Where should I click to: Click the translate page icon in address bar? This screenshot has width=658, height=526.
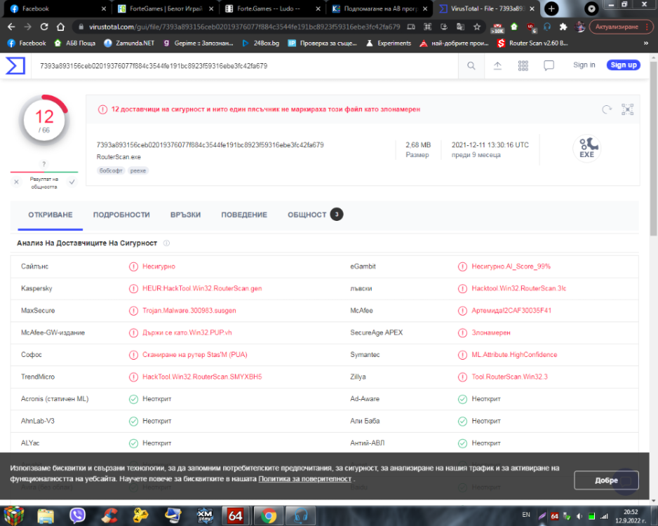(460, 27)
